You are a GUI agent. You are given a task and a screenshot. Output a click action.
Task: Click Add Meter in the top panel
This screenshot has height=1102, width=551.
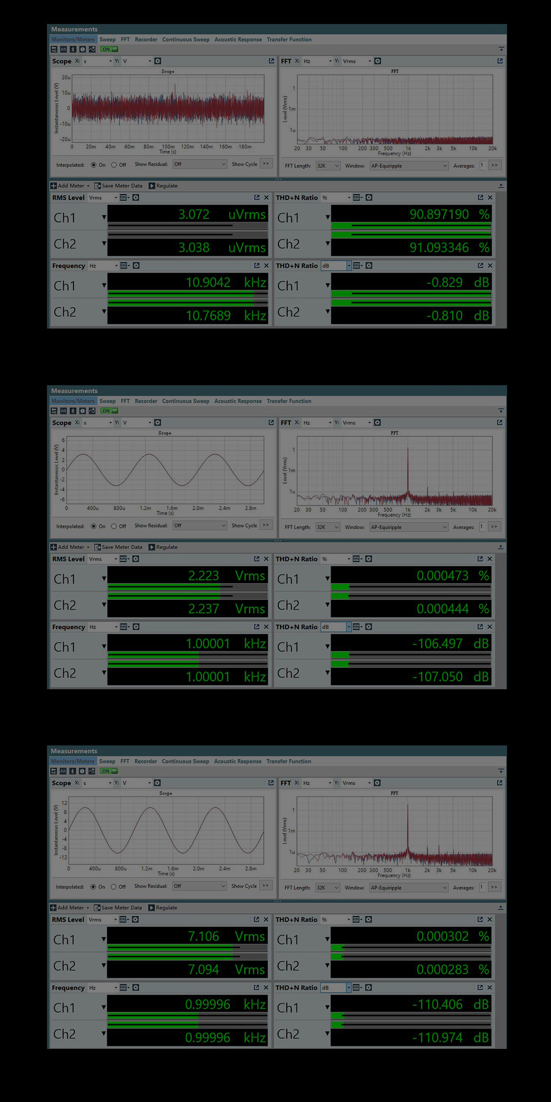pos(68,186)
